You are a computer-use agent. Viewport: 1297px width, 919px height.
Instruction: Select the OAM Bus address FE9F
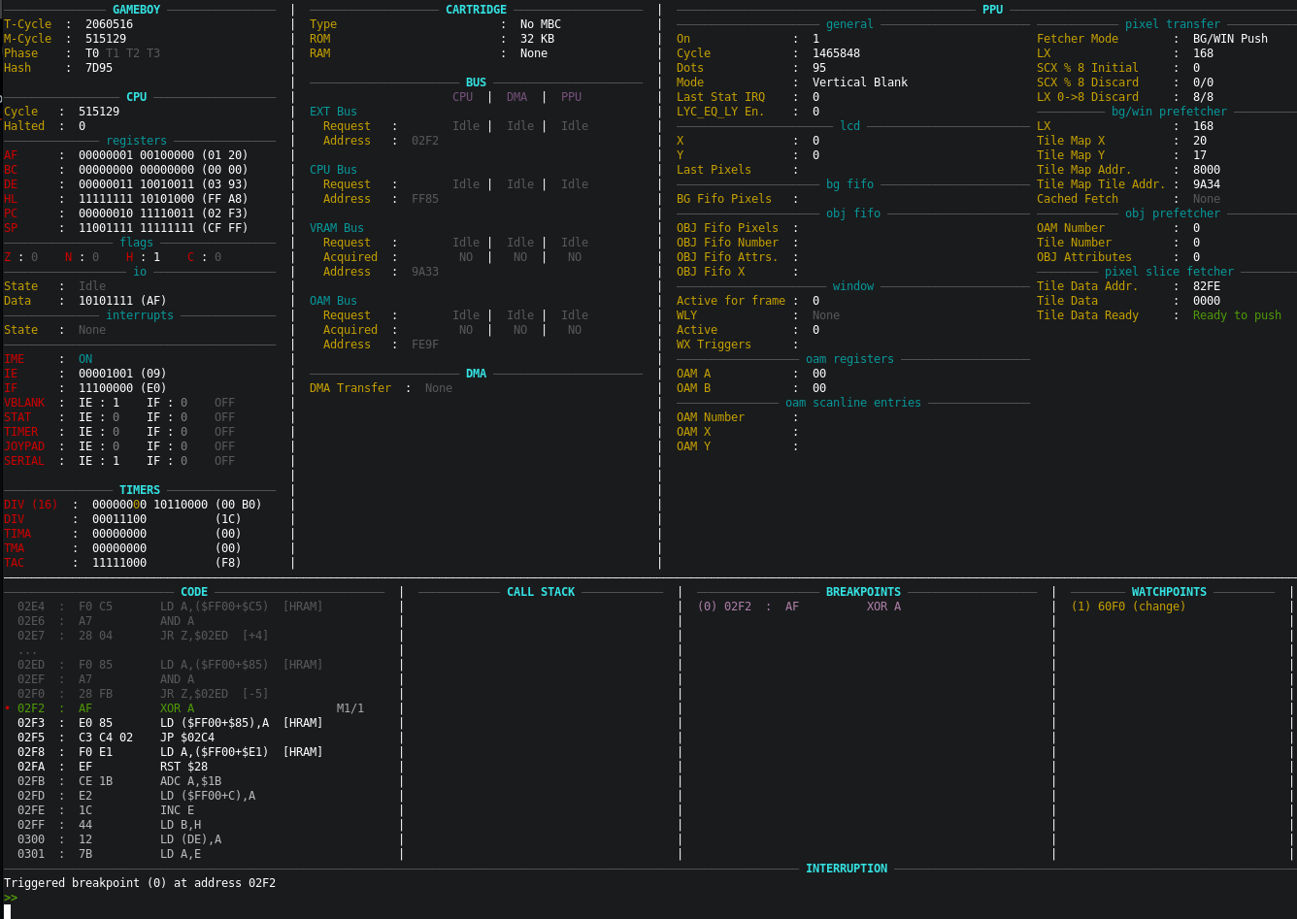(x=425, y=345)
